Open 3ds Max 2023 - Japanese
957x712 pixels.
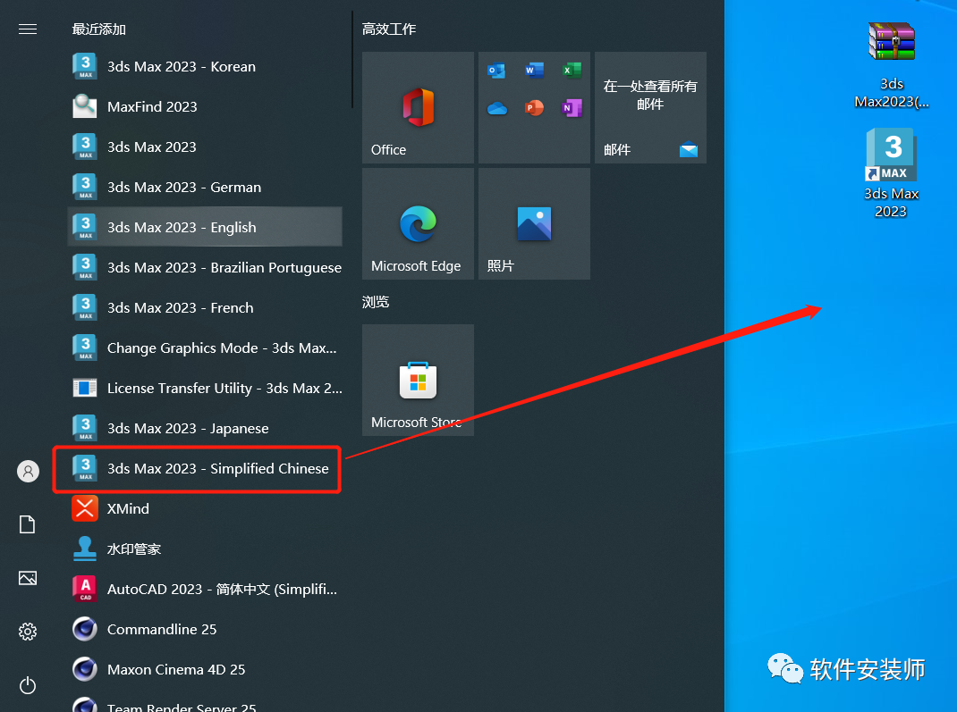[x=205, y=429]
